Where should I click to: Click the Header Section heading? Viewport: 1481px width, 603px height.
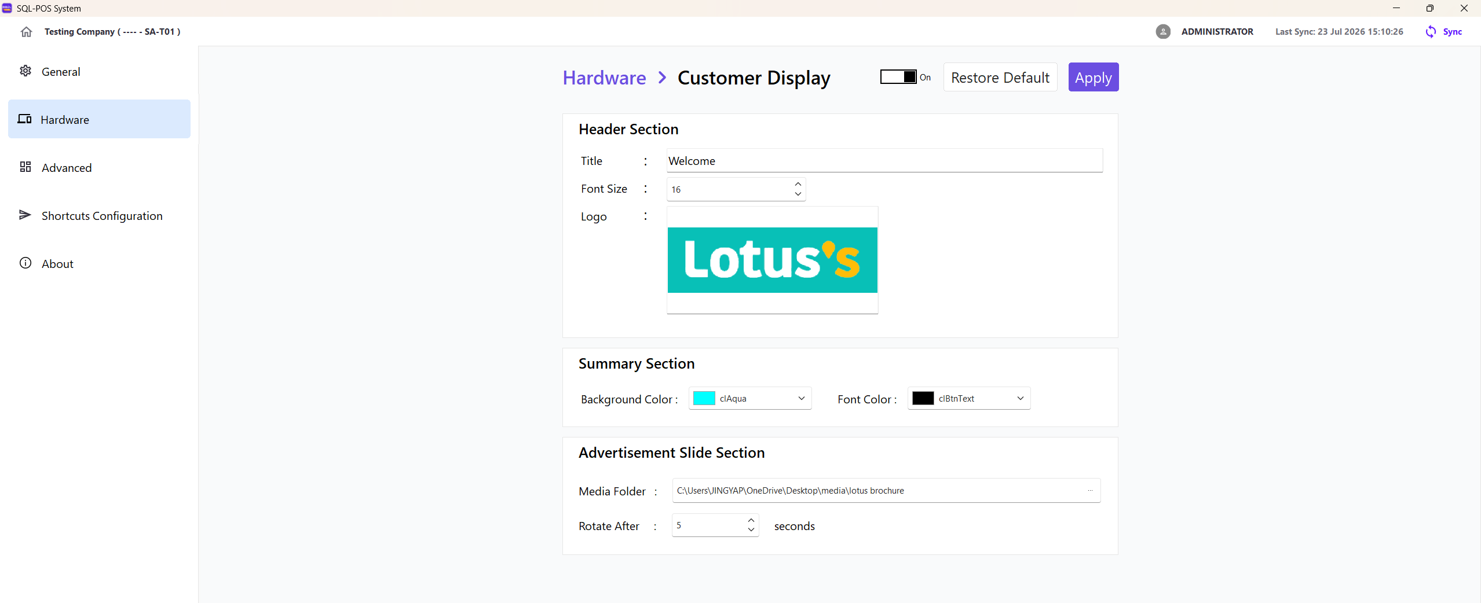tap(628, 129)
